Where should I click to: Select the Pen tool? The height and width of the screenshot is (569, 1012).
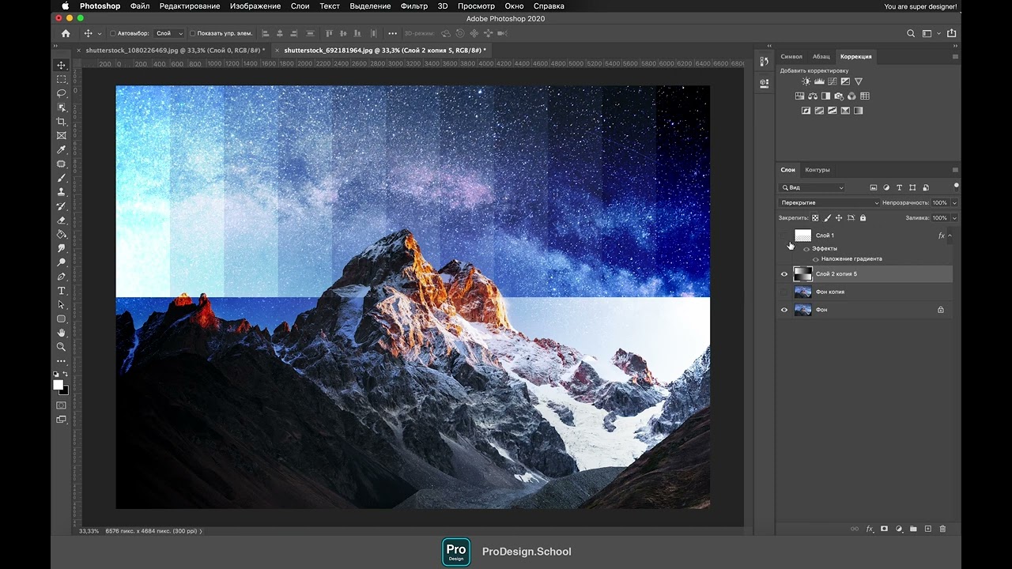point(62,277)
